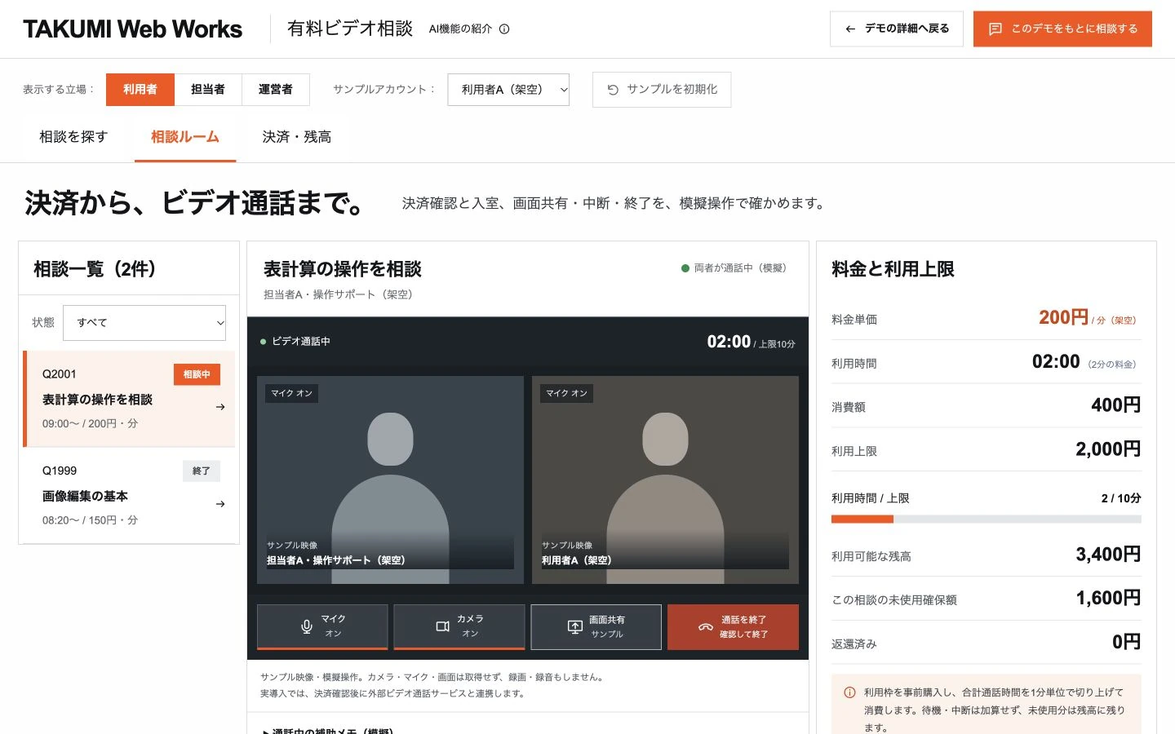The height and width of the screenshot is (734, 1175).
Task: Click the 料金と利用上限 heading
Action: coord(893,269)
